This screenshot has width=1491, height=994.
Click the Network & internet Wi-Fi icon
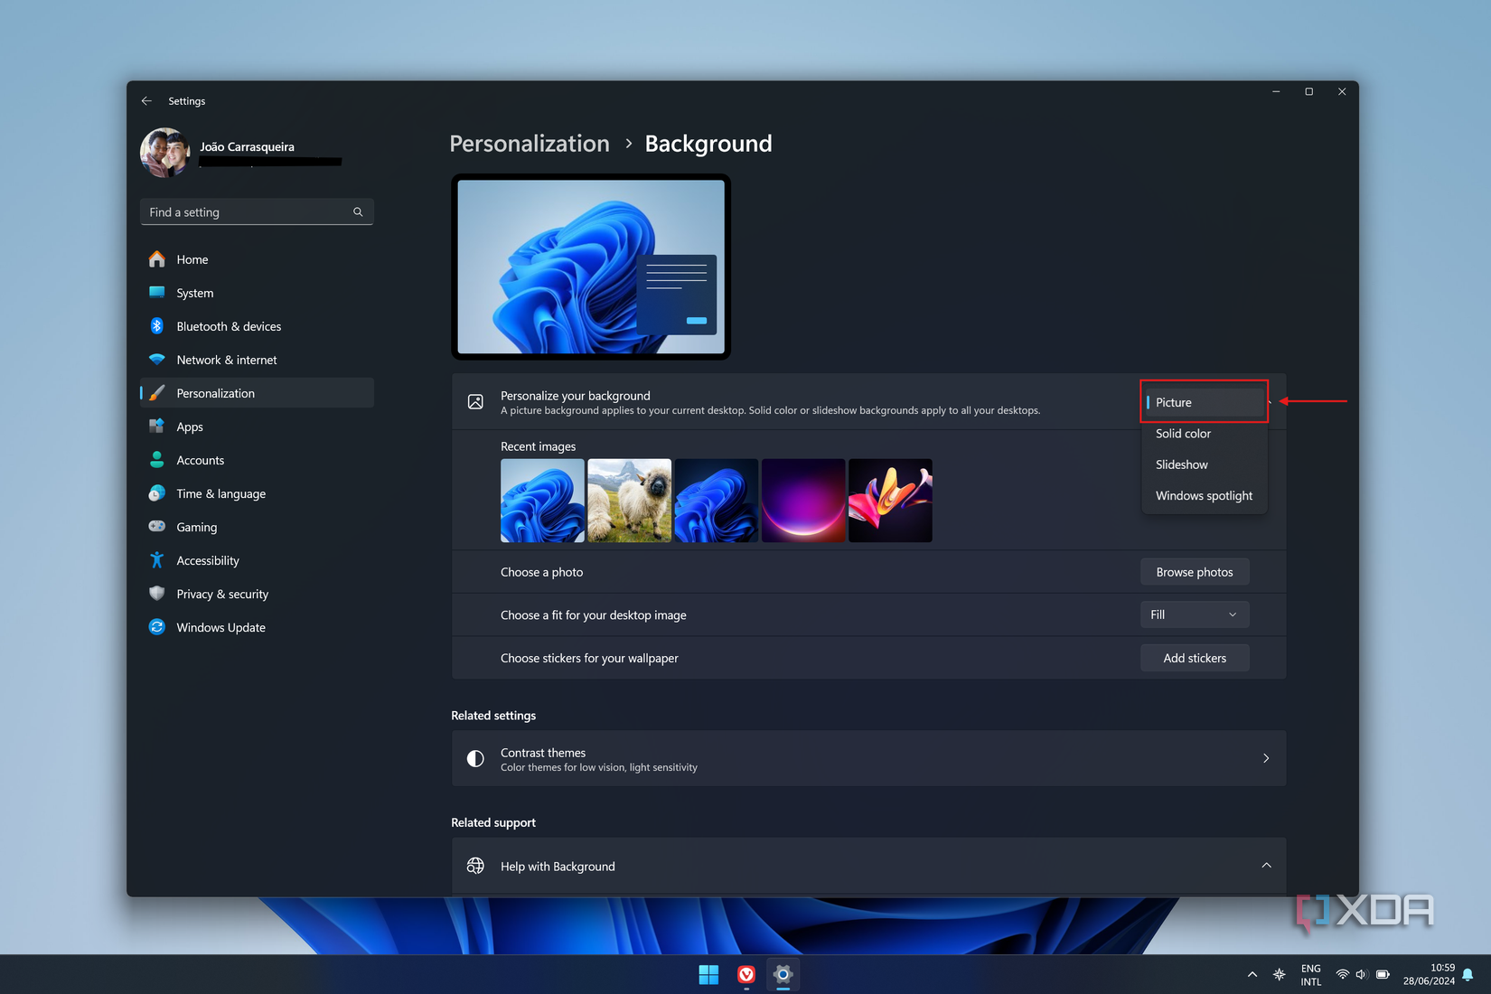point(157,360)
